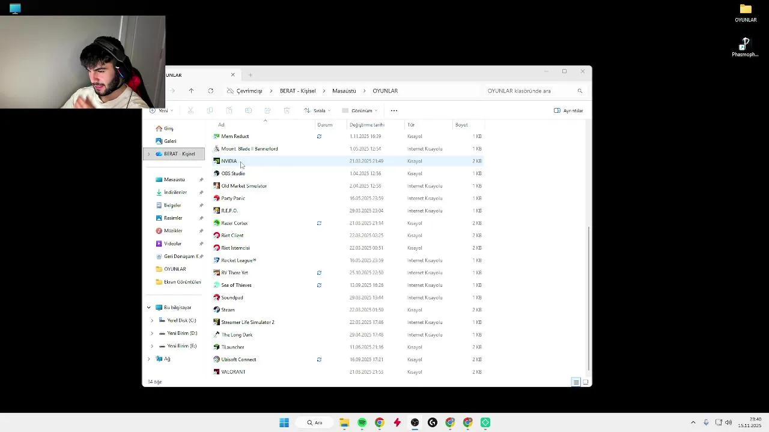Viewport: 769px width, 432px height.
Task: Click the search magnifier in Explorer
Action: 580,91
